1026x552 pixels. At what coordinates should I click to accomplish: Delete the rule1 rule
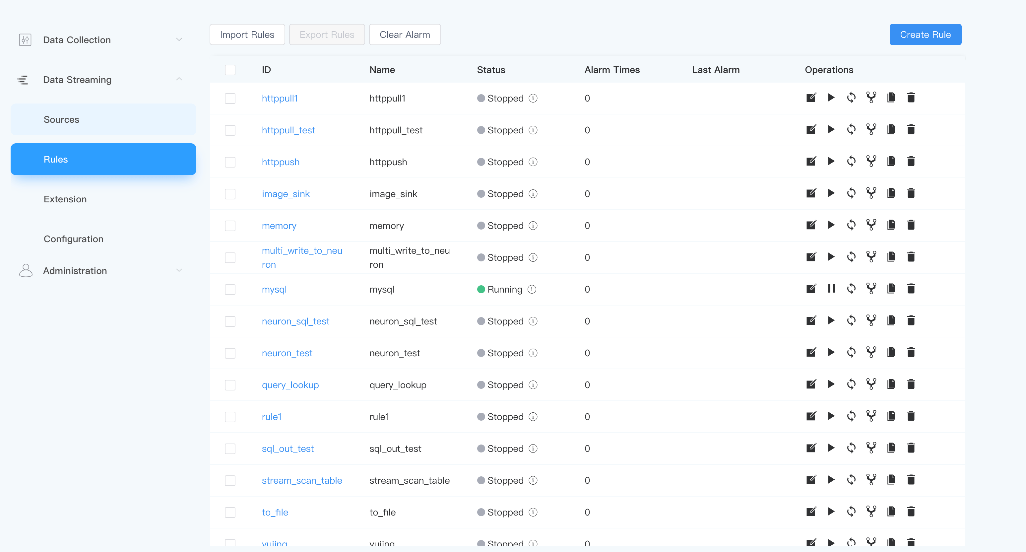[911, 416]
